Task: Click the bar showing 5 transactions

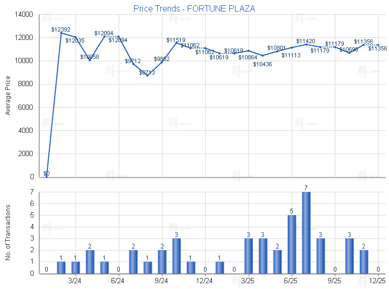Action: pyautogui.click(x=292, y=244)
